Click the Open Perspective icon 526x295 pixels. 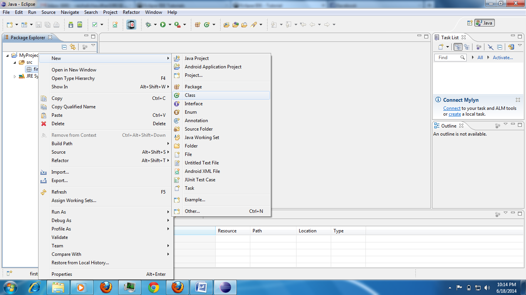[469, 23]
